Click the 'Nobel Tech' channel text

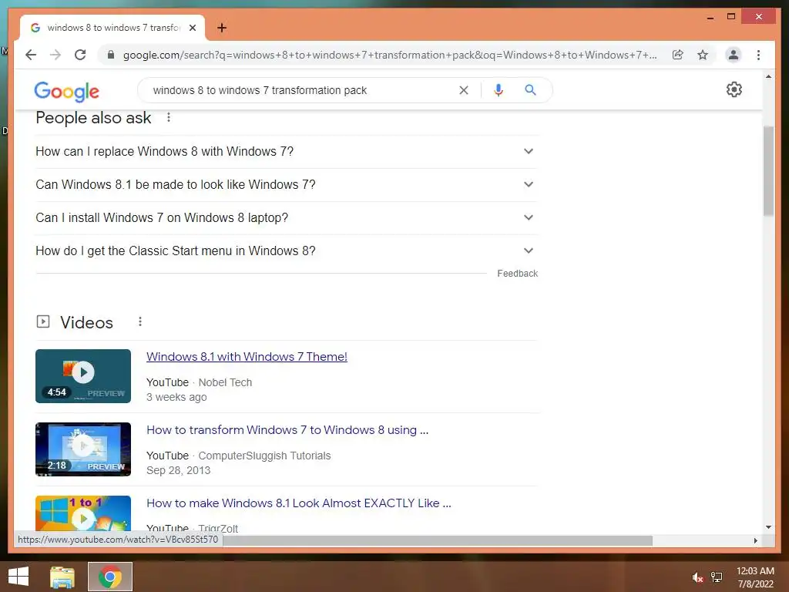click(225, 382)
